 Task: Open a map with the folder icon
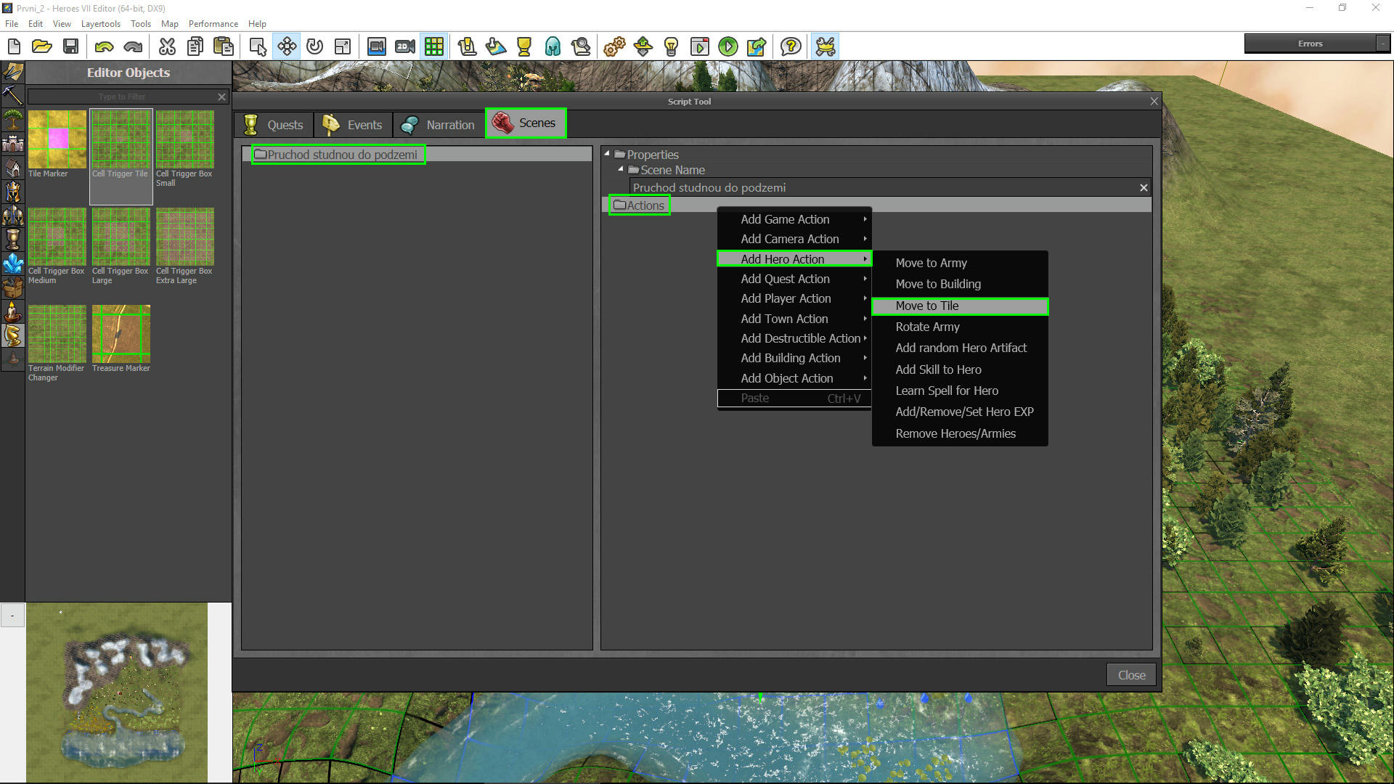[42, 46]
